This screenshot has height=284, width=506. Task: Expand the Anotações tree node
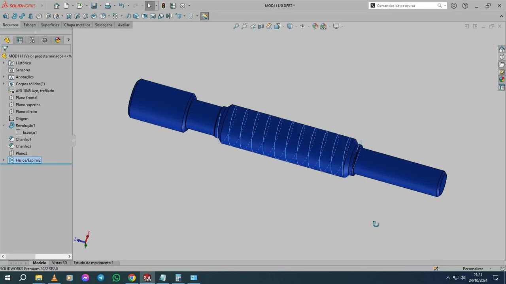(x=4, y=77)
